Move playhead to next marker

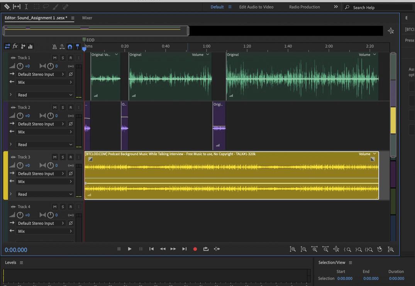pyautogui.click(x=184, y=249)
